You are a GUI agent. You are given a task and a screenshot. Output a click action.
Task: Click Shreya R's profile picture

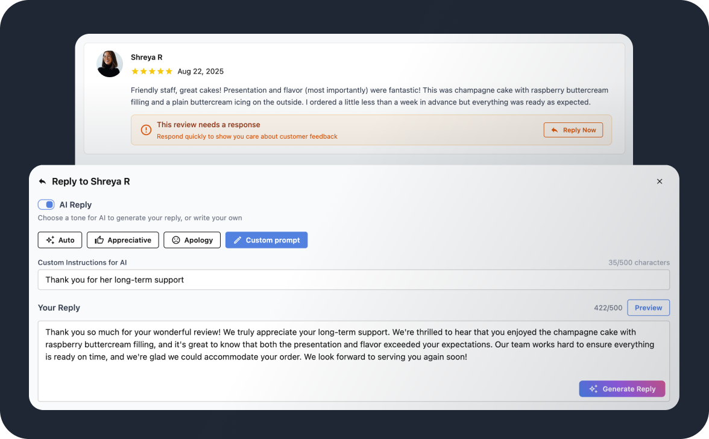[x=109, y=63]
